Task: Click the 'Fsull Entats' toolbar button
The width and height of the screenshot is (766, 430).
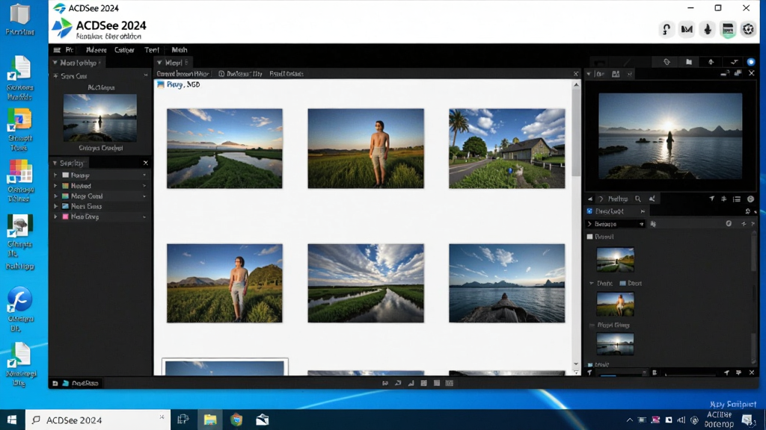Action: coord(287,74)
